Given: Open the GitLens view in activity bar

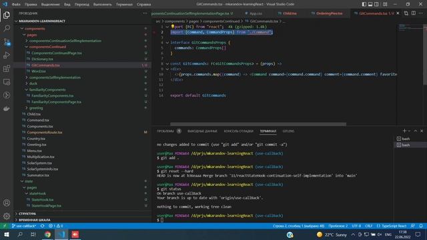Looking at the screenshot, I should point(7,95).
